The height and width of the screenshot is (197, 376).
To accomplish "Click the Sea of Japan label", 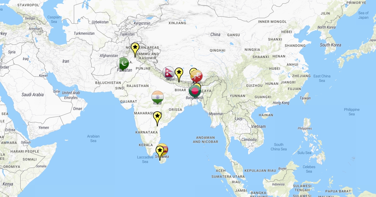I will click(x=363, y=15).
